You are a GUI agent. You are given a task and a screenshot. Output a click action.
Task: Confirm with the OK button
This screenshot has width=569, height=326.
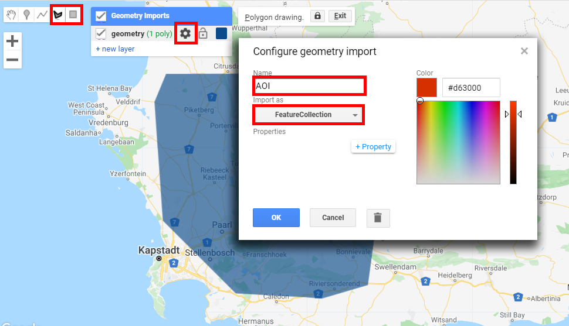[x=276, y=217]
